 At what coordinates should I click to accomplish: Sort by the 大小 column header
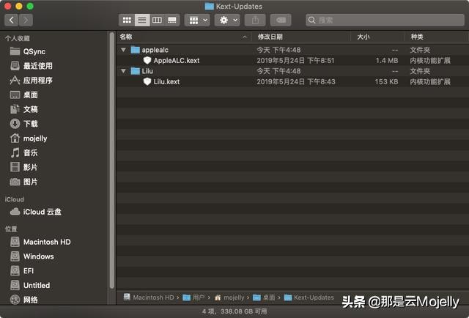tap(377, 37)
